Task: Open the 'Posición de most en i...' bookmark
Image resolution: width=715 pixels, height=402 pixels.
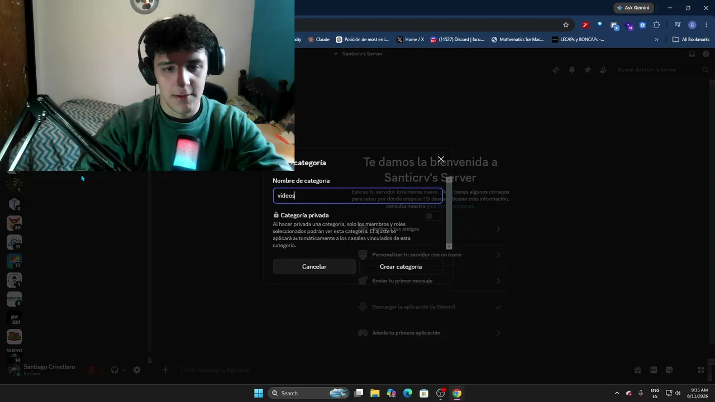Action: pos(362,40)
